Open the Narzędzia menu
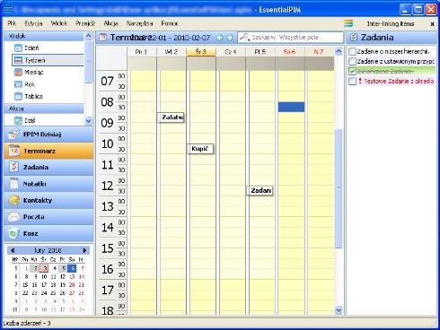The image size is (440, 330). pyautogui.click(x=139, y=23)
